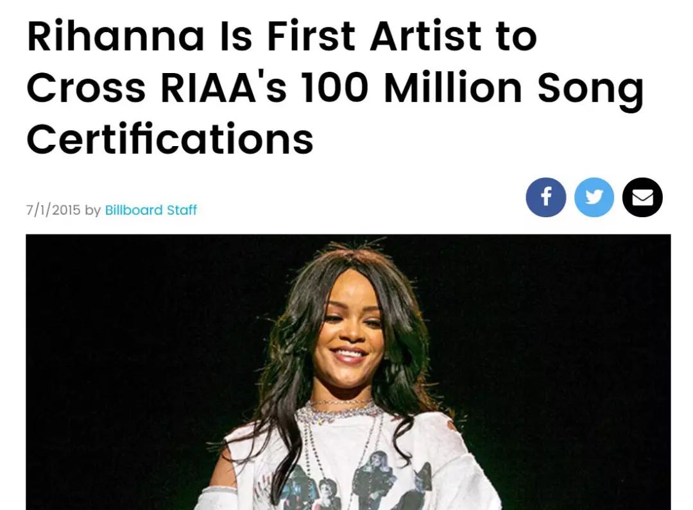Click the 7/1/2015 publication date
693x510 pixels.
53,210
